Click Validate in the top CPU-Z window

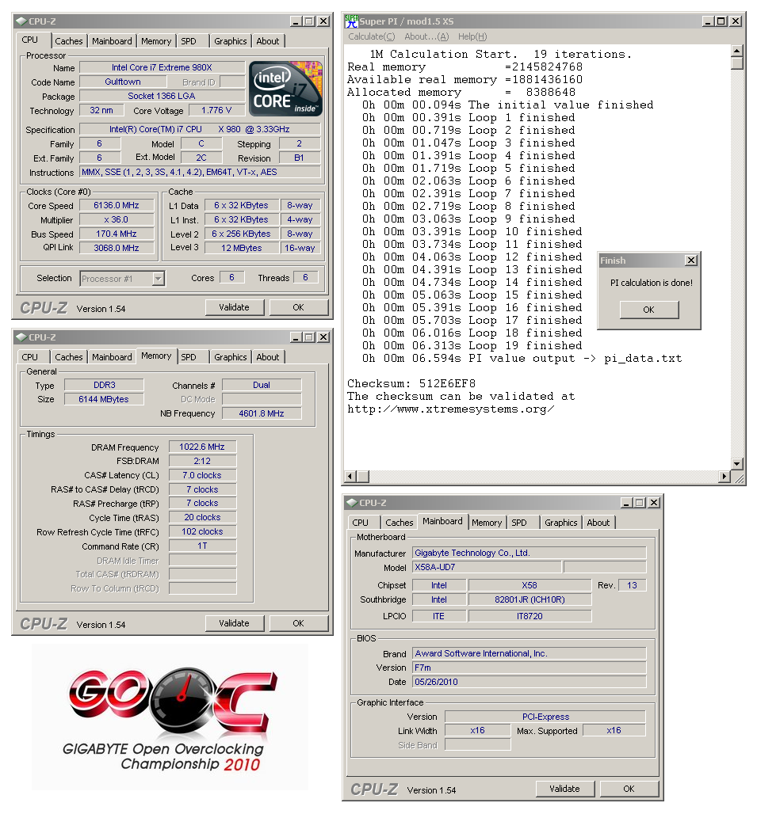click(x=234, y=307)
